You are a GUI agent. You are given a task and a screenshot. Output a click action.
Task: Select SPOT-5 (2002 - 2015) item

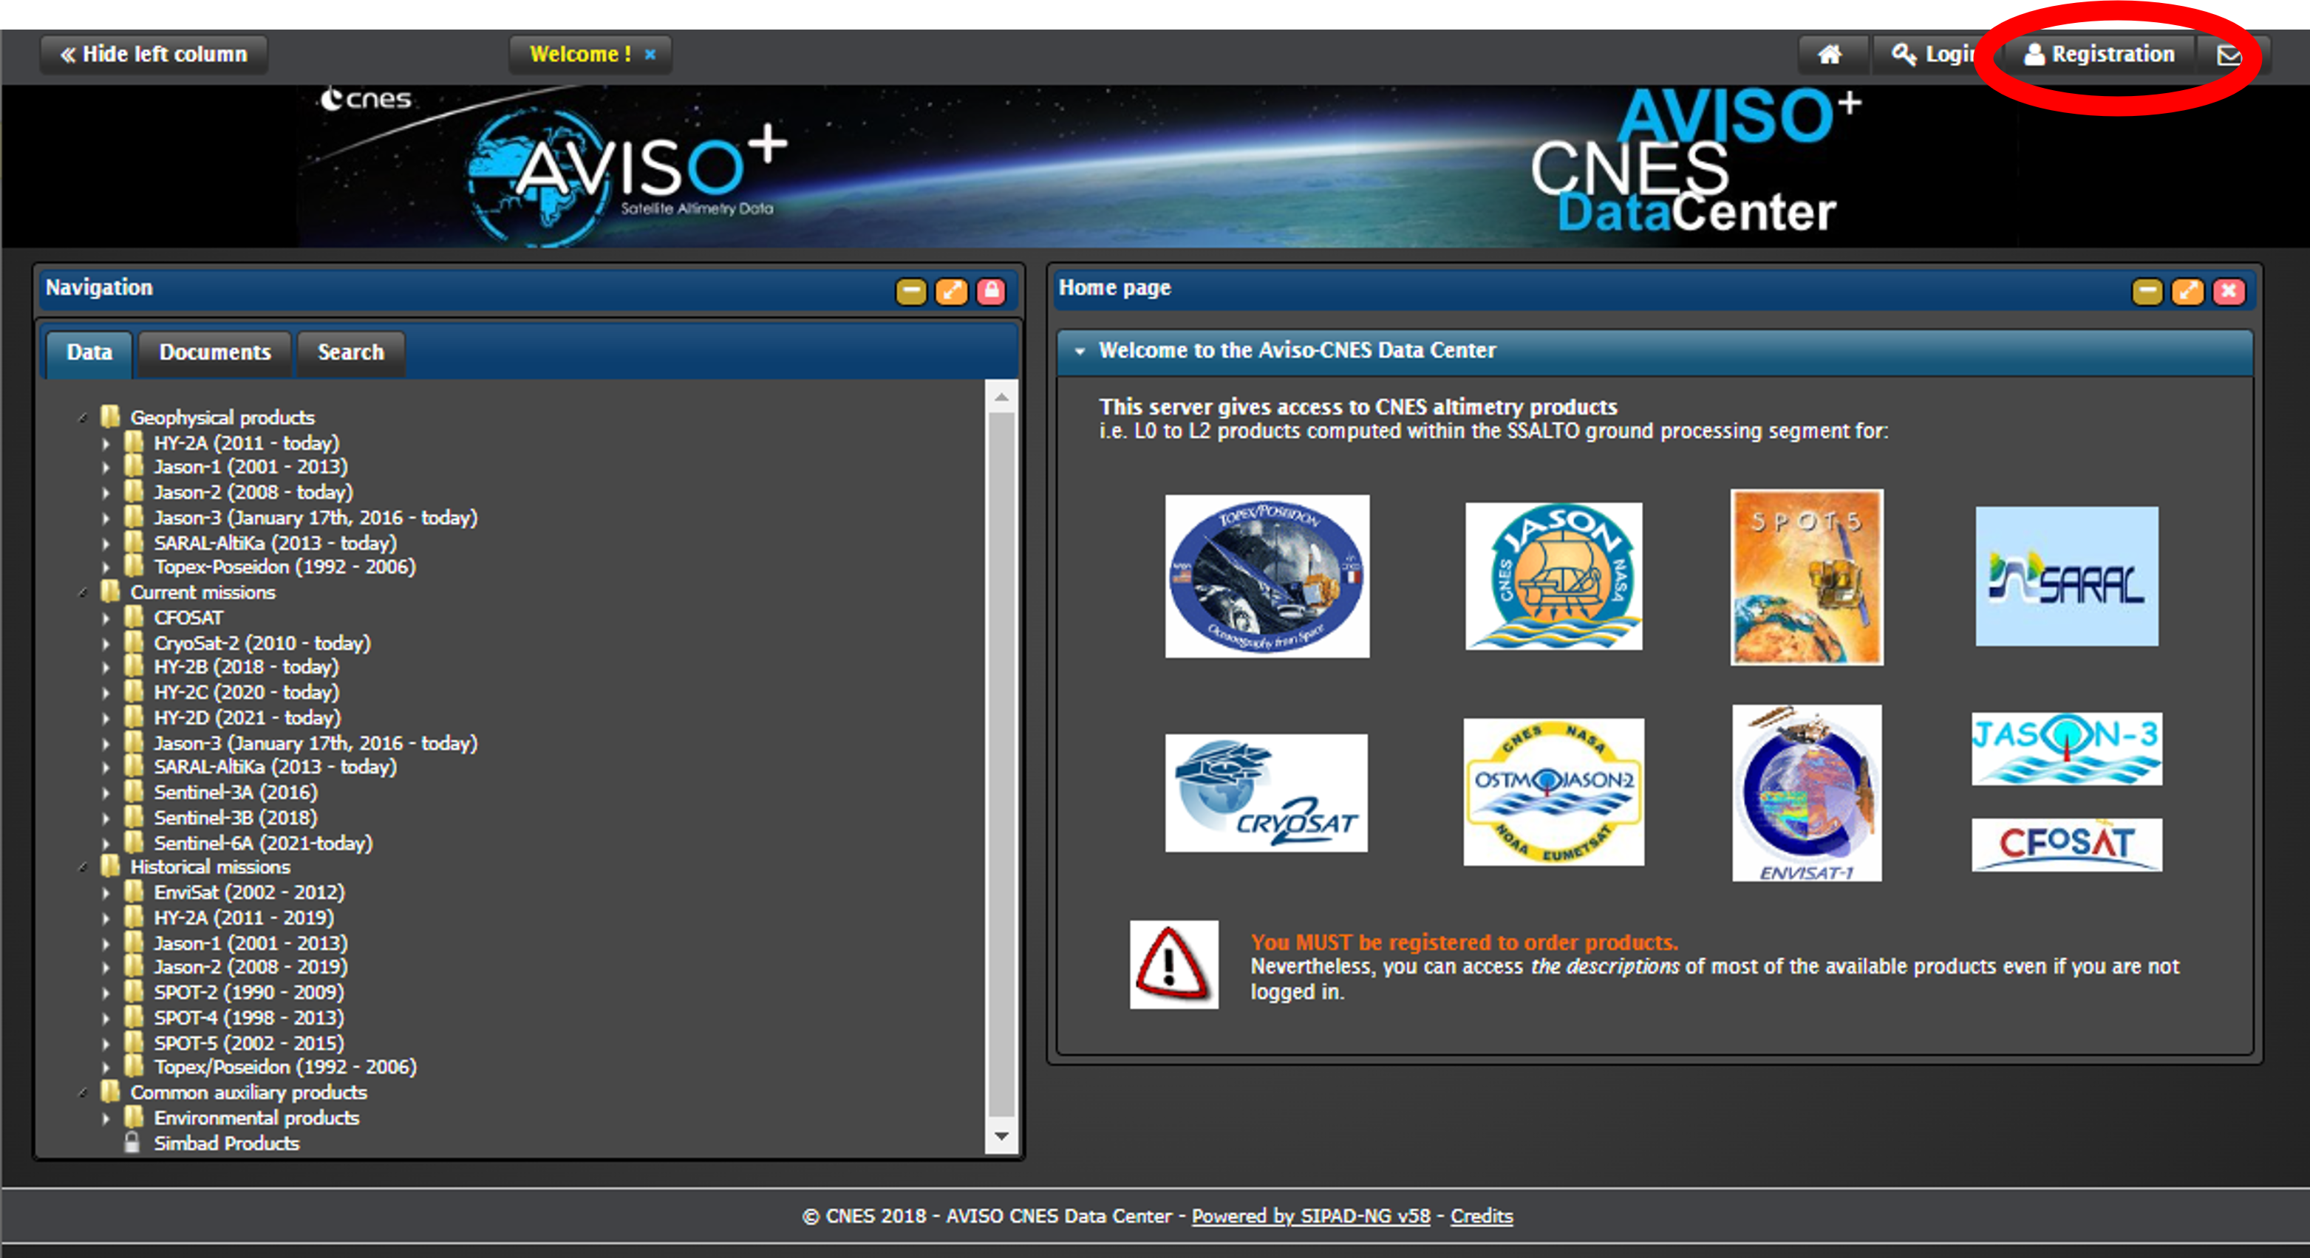coord(248,1044)
